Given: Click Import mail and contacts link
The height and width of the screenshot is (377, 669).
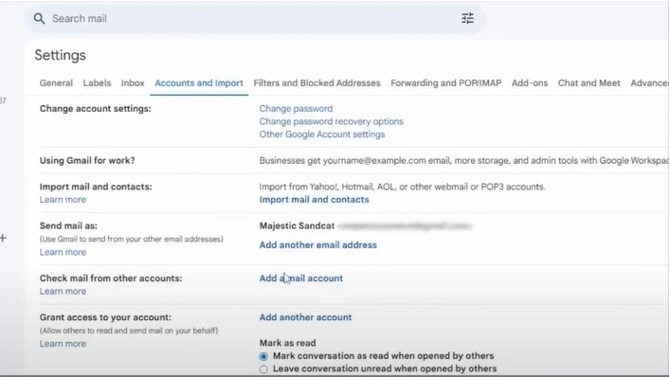Looking at the screenshot, I should [314, 200].
